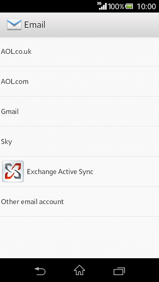The width and height of the screenshot is (159, 282).
Task: Go back using the back arrow icon
Action: point(40,271)
